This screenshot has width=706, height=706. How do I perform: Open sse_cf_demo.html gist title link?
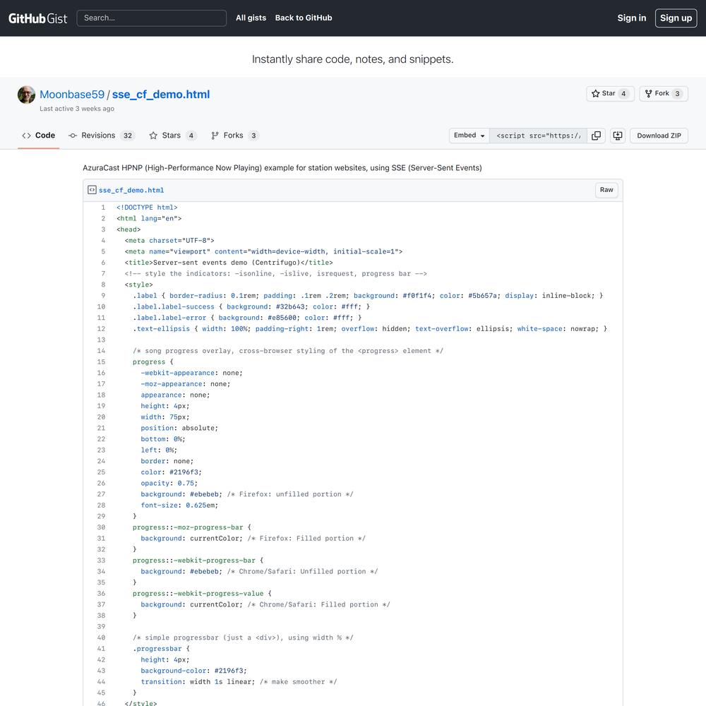[x=161, y=95]
